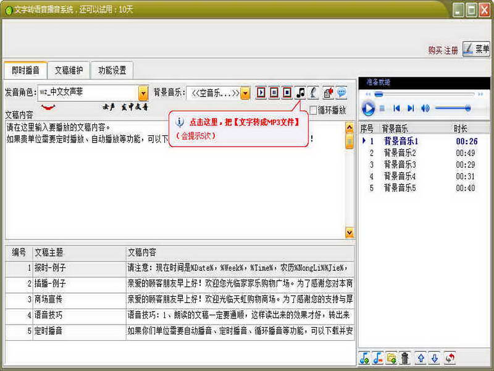Stop speech with the toolbar stop icon
The width and height of the screenshot is (494, 371).
click(x=287, y=92)
